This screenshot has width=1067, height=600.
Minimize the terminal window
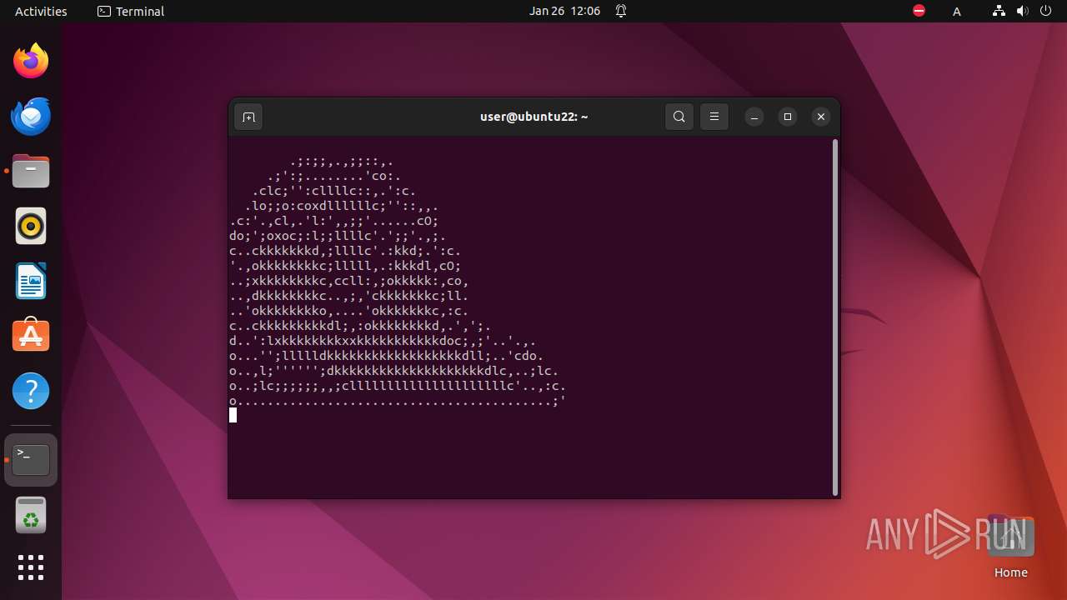tap(754, 117)
